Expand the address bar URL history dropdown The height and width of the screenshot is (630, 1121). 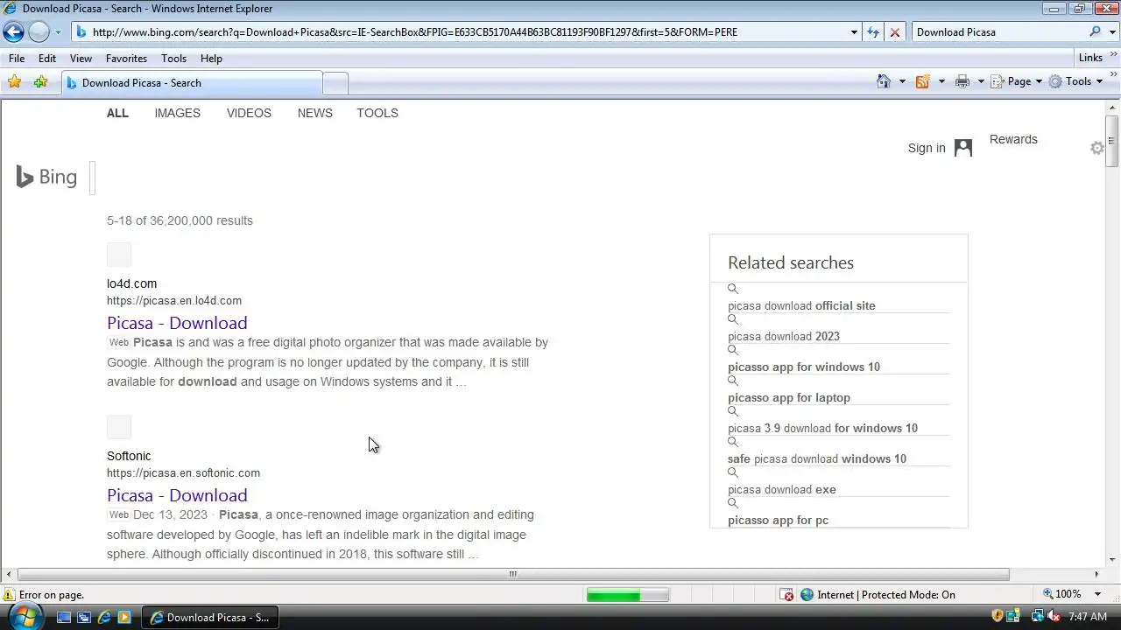(x=854, y=32)
